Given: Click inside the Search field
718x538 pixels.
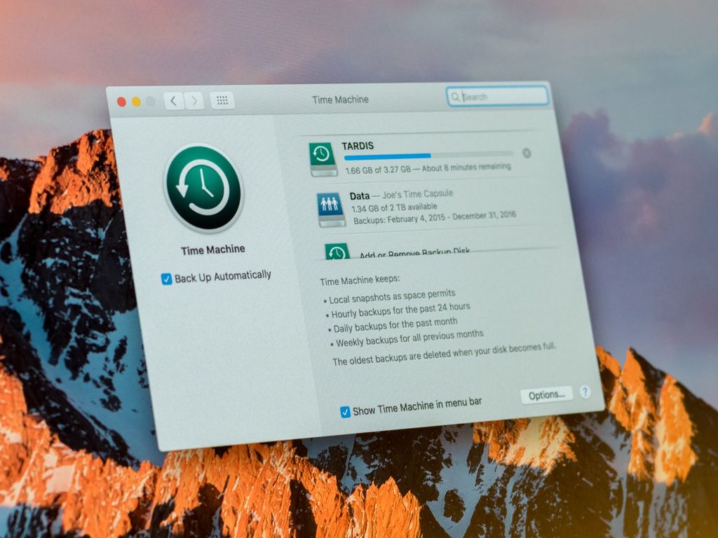Looking at the screenshot, I should 498,95.
